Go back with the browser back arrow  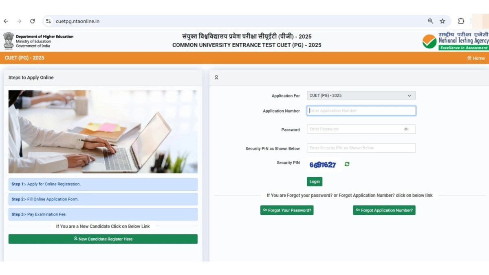6,21
